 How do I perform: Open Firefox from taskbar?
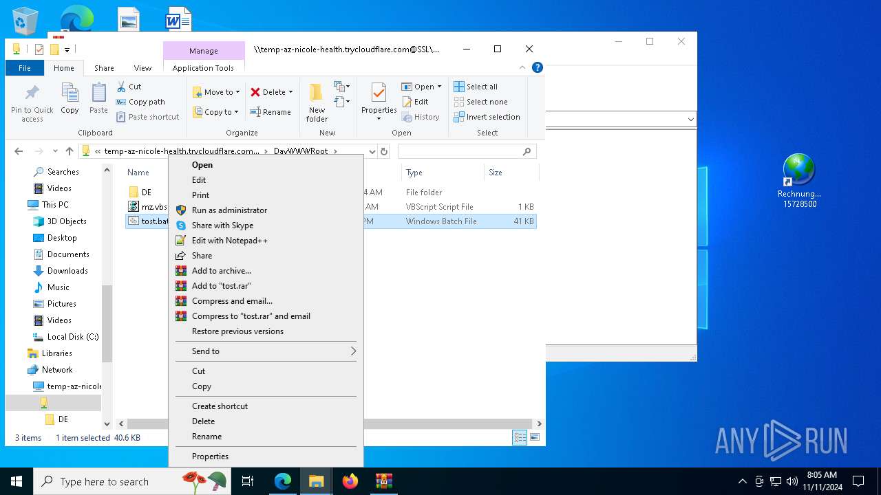click(x=350, y=481)
